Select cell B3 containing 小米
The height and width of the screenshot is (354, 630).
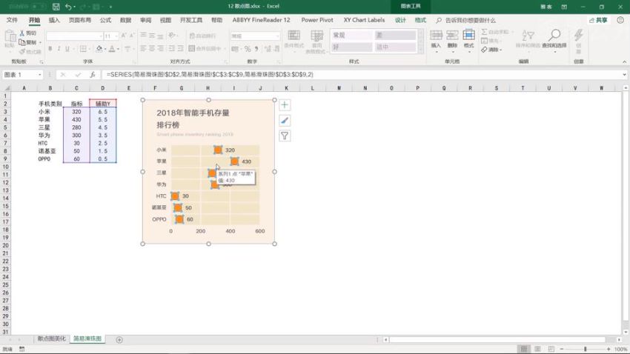[x=50, y=112]
